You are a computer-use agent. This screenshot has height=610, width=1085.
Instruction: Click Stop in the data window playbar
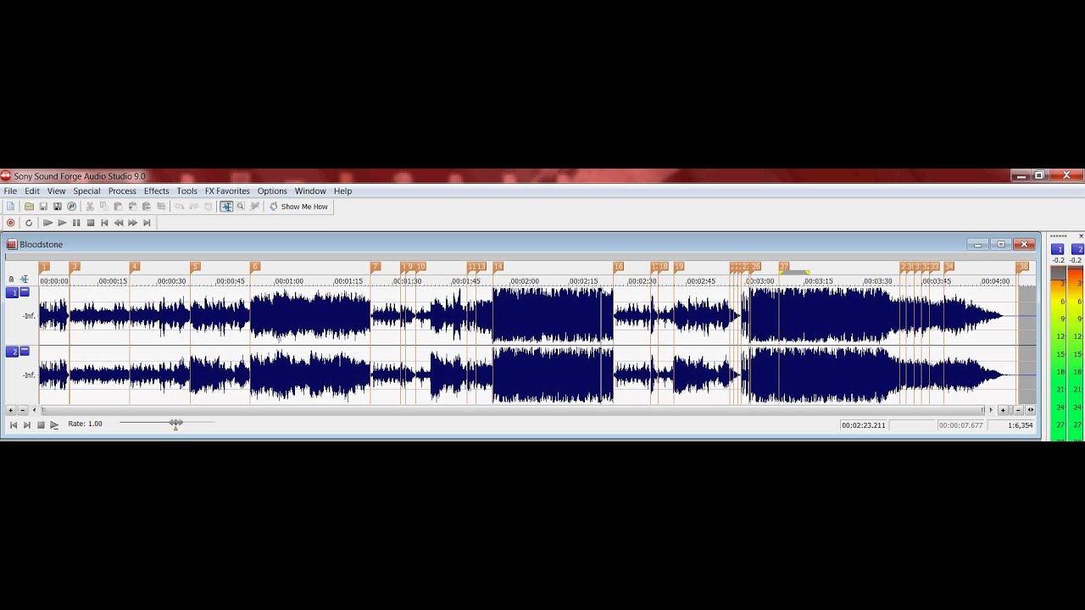coord(40,425)
